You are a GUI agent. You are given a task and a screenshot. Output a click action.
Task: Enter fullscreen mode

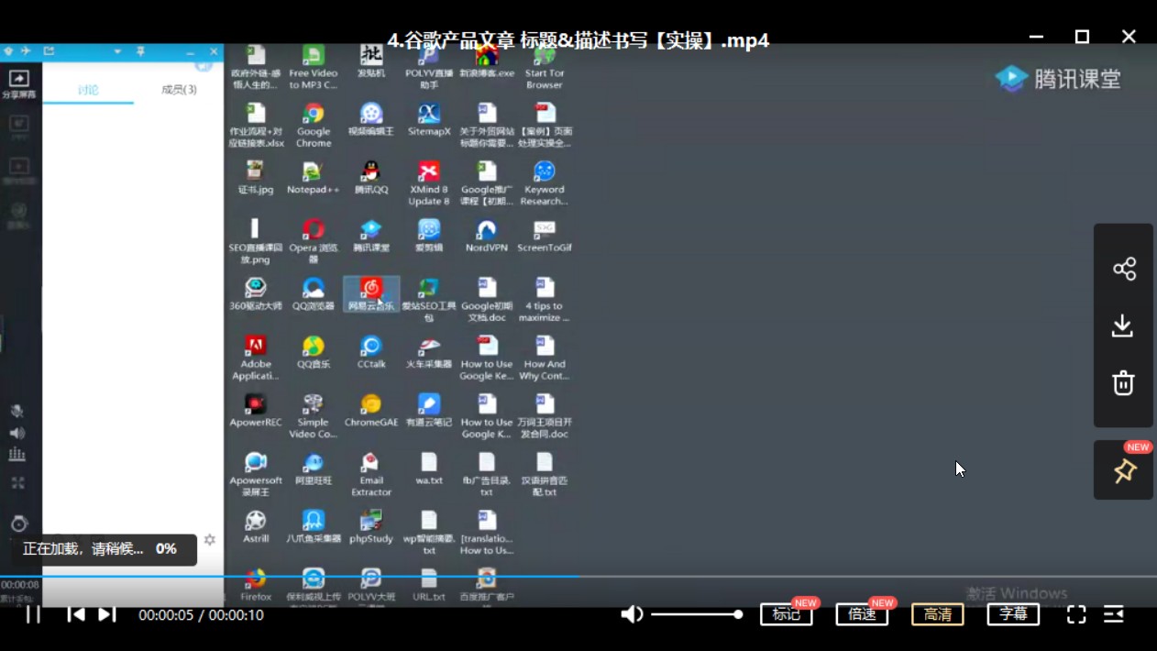[x=1076, y=614]
